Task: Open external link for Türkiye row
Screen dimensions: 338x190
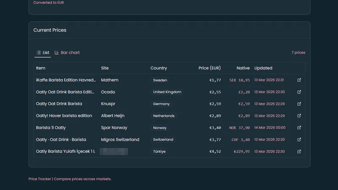Action: click(299, 152)
